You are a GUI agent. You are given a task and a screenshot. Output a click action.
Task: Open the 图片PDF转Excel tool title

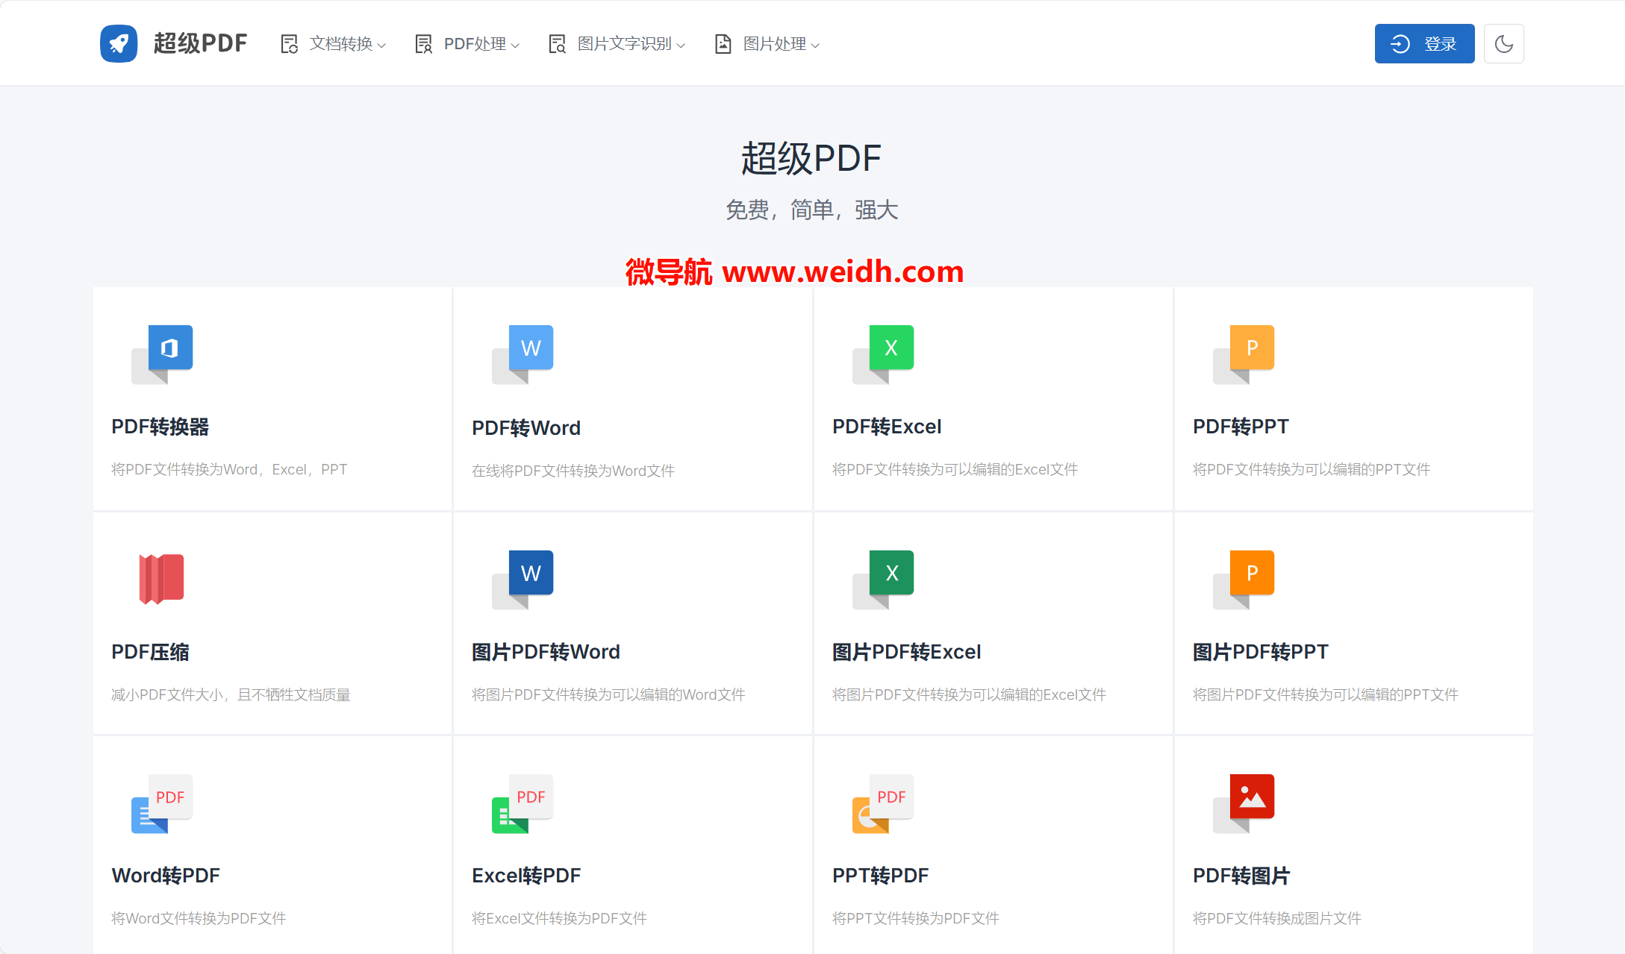[906, 652]
